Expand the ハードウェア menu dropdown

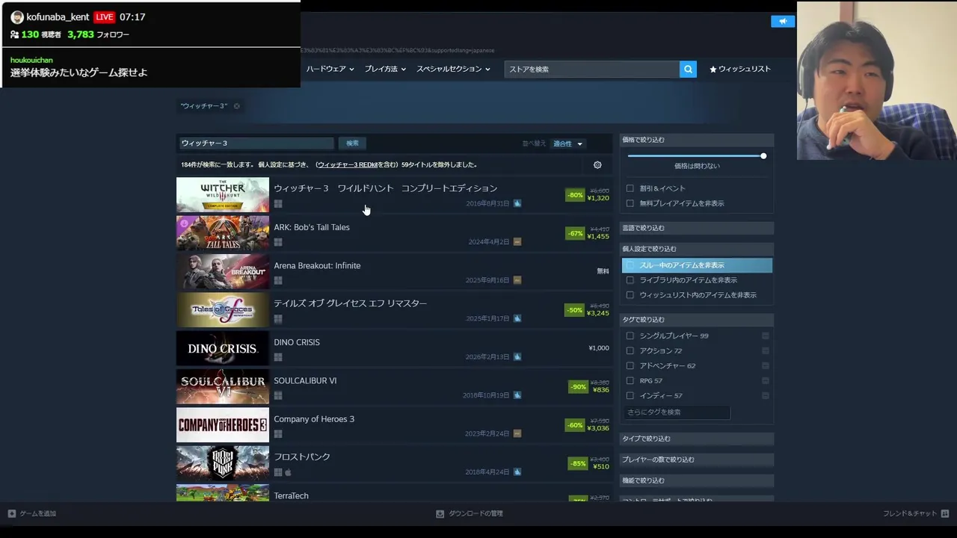point(329,69)
